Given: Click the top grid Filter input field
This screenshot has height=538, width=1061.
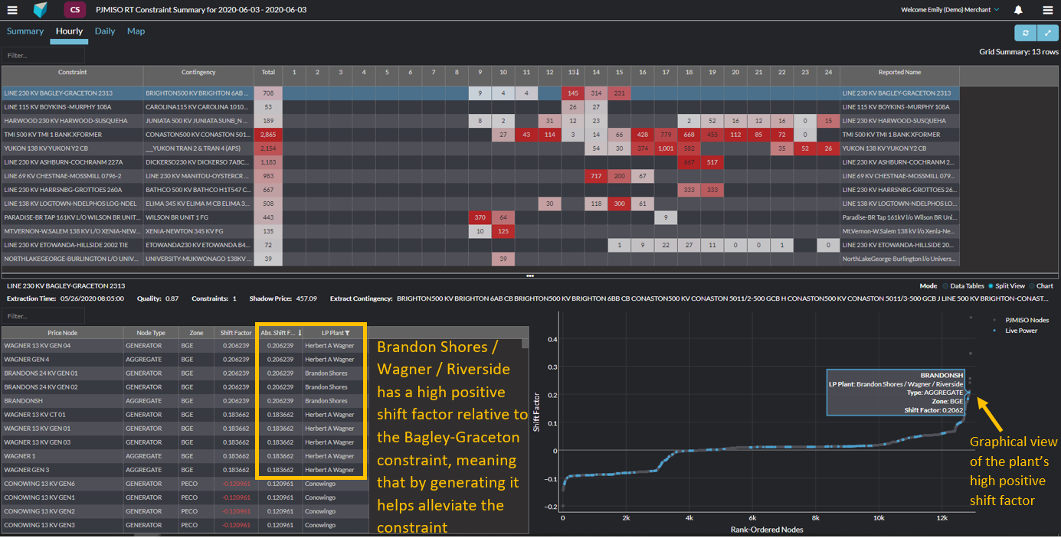Looking at the screenshot, I should pyautogui.click(x=43, y=55).
